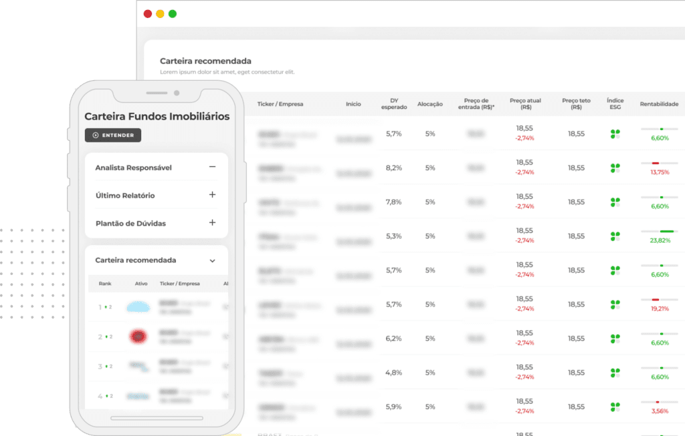Click the 13,75% rentabilidade value
The image size is (685, 436).
tap(660, 172)
